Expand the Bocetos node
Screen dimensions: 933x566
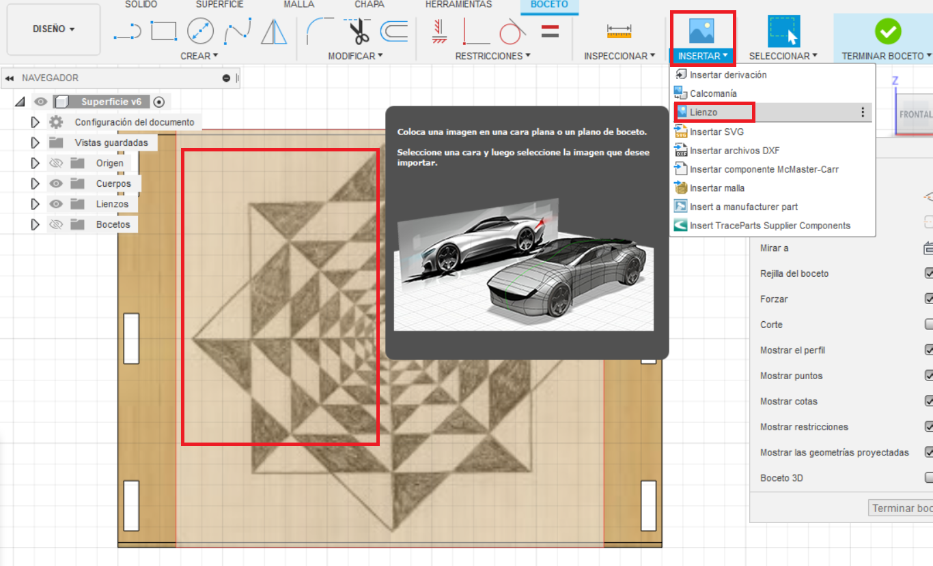pyautogui.click(x=36, y=224)
